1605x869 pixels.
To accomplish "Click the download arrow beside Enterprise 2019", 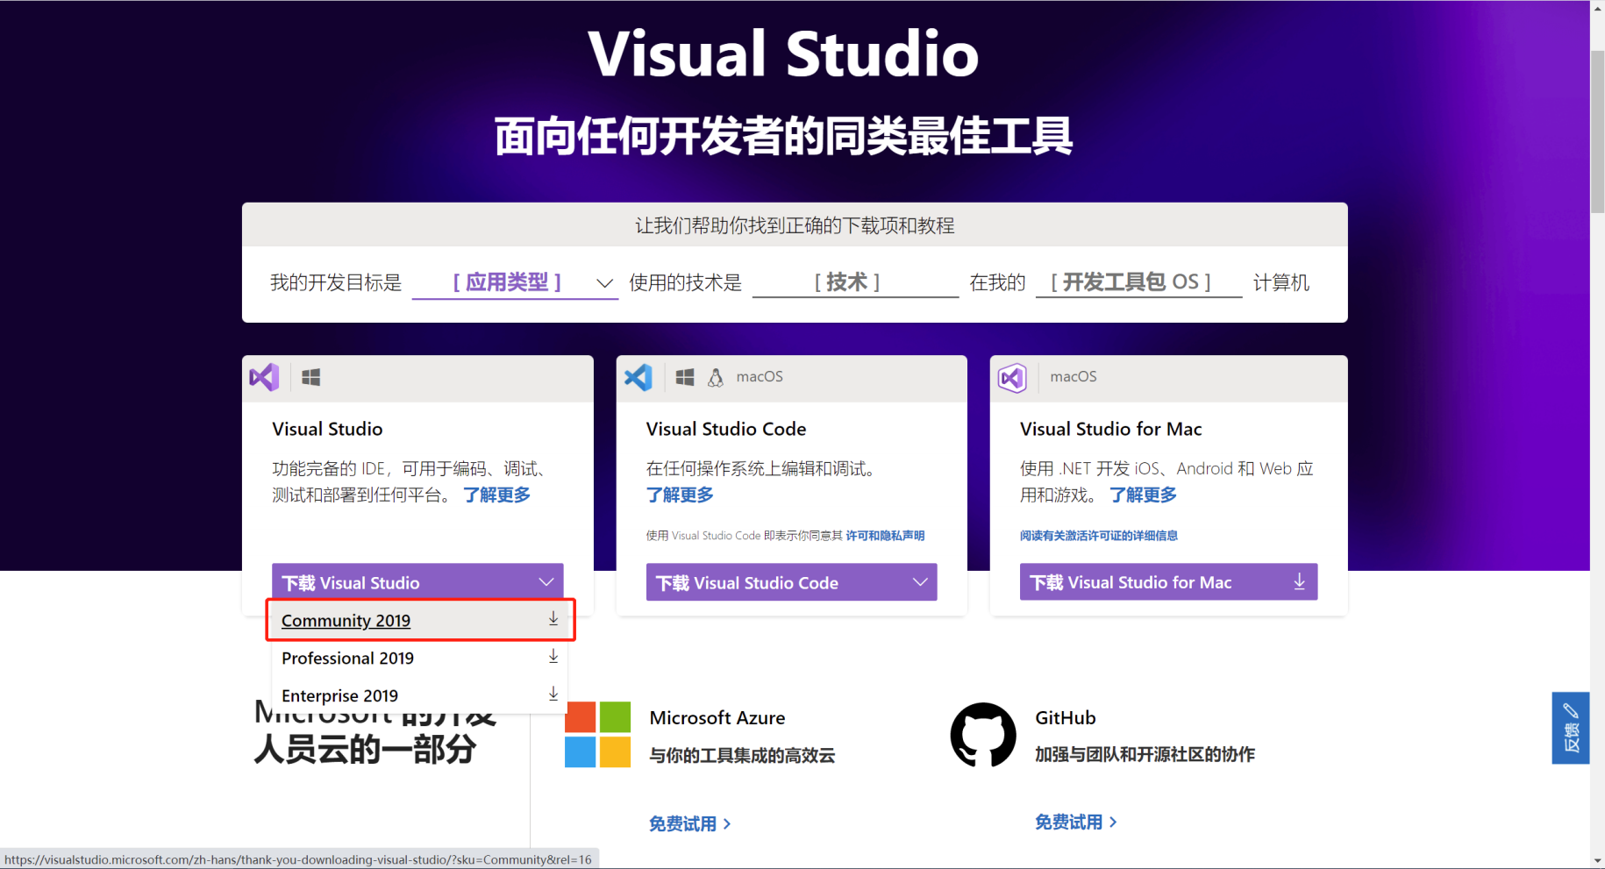I will [553, 694].
